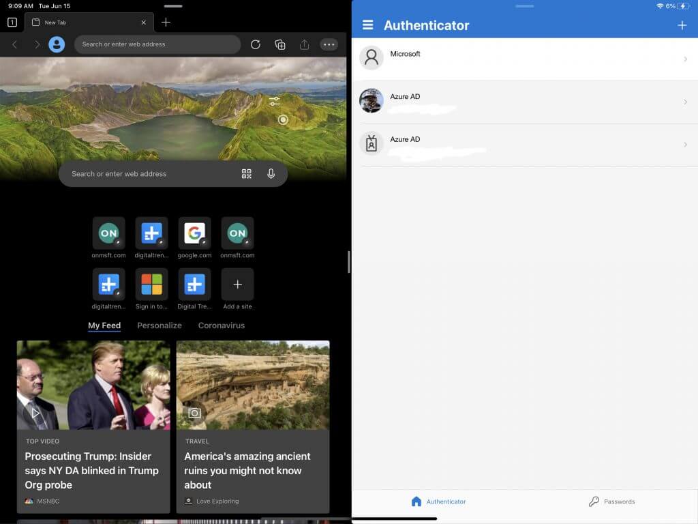
Task: Reload the page with the refresh icon
Action: pyautogui.click(x=256, y=44)
